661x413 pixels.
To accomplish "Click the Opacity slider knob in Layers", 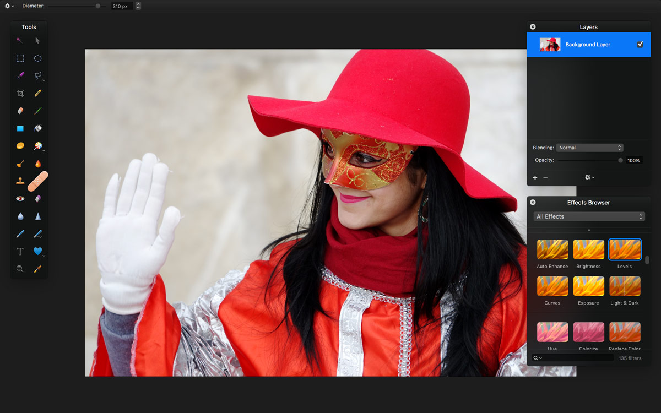I will [621, 160].
